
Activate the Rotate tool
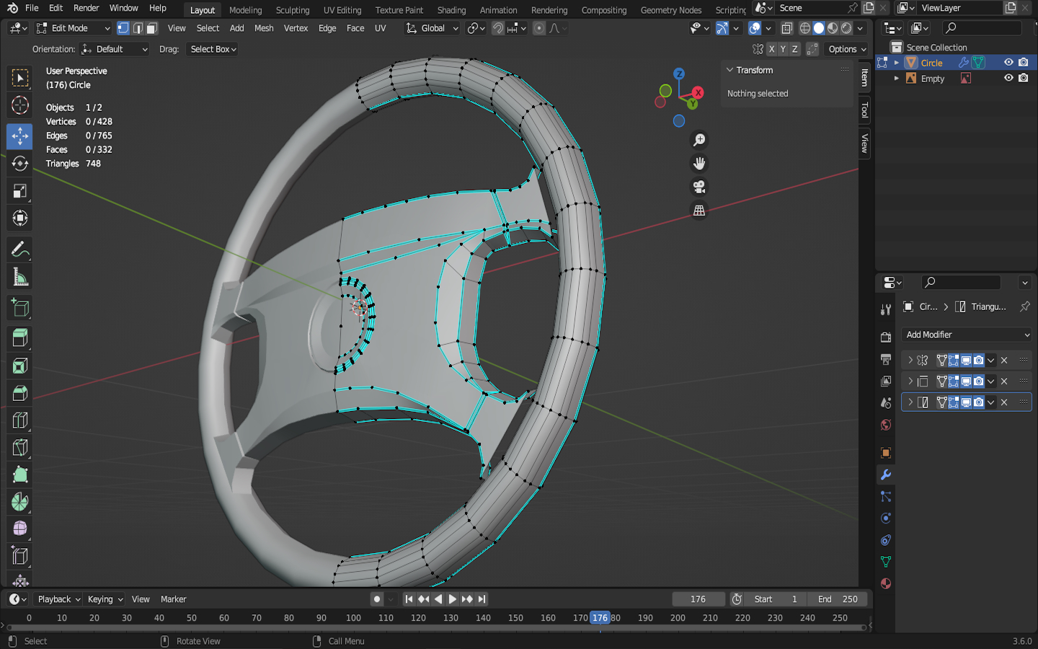pos(19,164)
